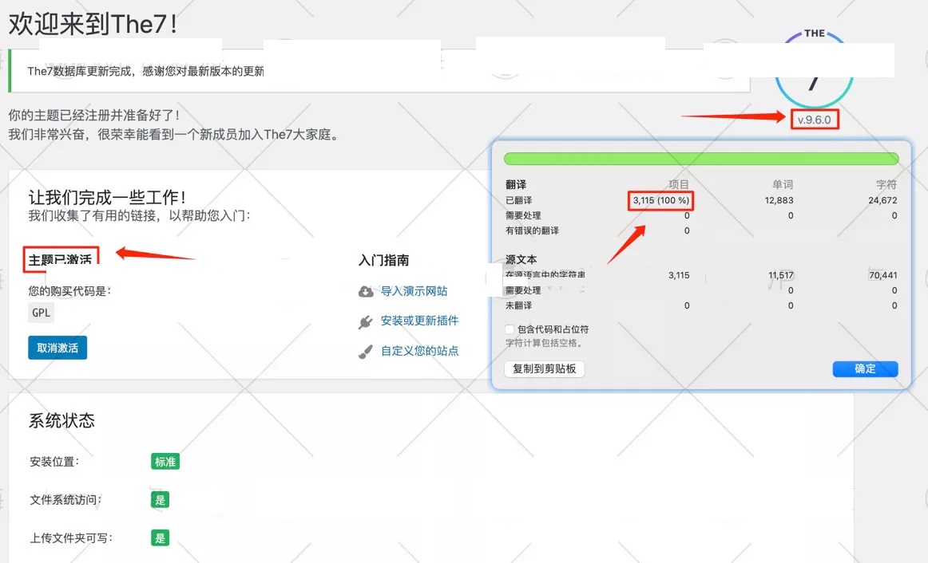
Task: Follow the 安装或更新插件 link
Action: click(x=419, y=321)
